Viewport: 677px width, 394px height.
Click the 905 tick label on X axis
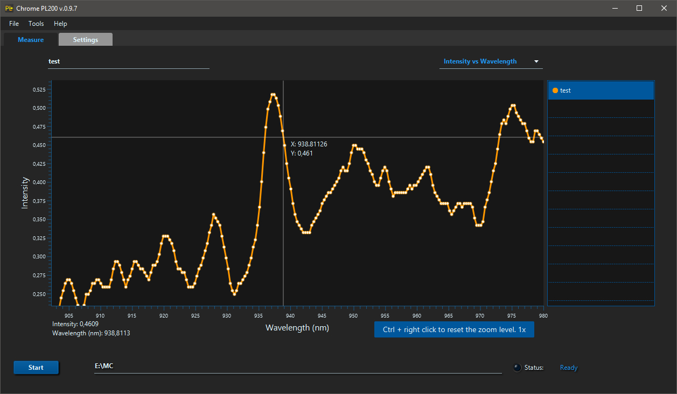tap(68, 315)
